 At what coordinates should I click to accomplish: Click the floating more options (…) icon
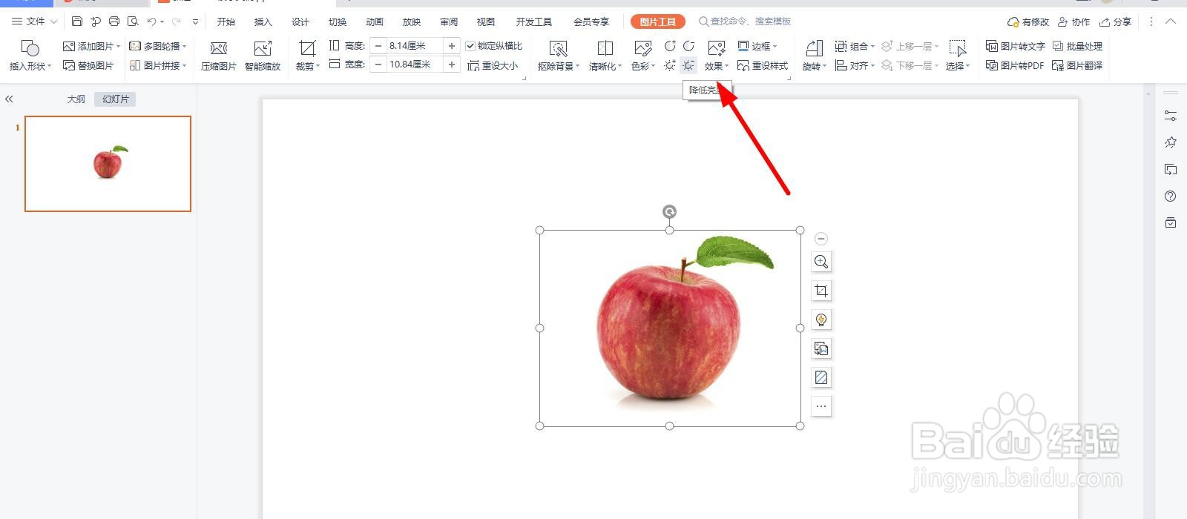[821, 406]
